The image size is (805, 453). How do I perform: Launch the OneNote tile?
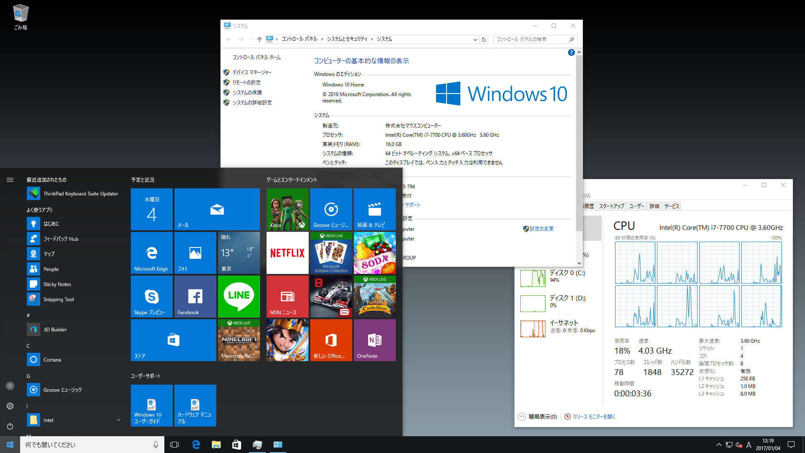pyautogui.click(x=375, y=340)
